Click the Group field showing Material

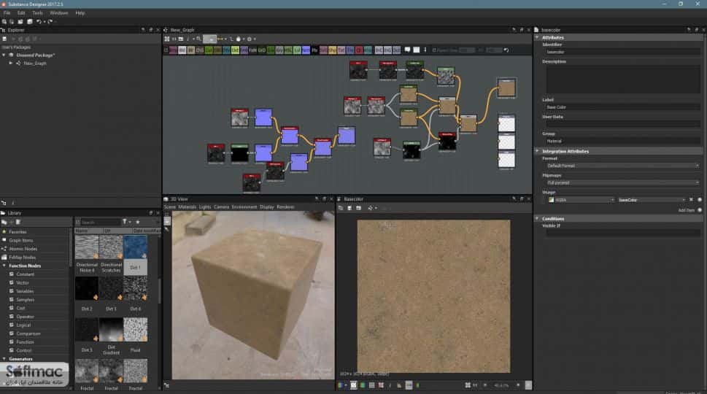coord(622,141)
